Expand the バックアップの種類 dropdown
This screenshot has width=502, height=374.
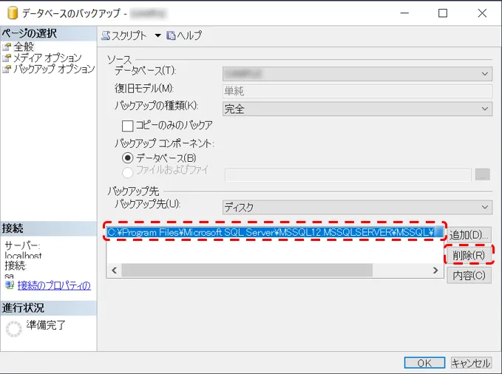point(485,109)
